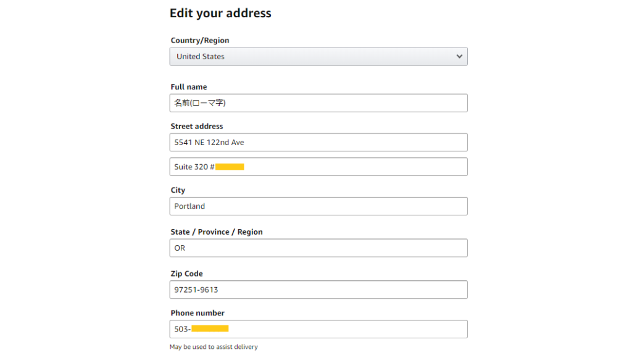The image size is (632, 355).
Task: Click the yellow redacted part of the phone number
Action: tap(210, 329)
